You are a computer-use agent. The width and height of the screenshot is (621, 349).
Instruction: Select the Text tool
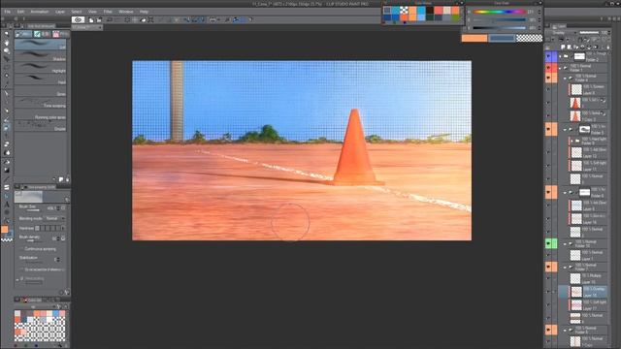pos(7,205)
